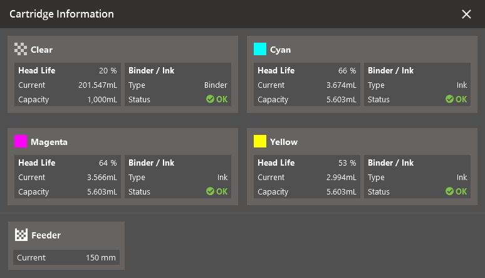Click the Clear Head Life 20 % value
This screenshot has width=485, height=278.
107,71
